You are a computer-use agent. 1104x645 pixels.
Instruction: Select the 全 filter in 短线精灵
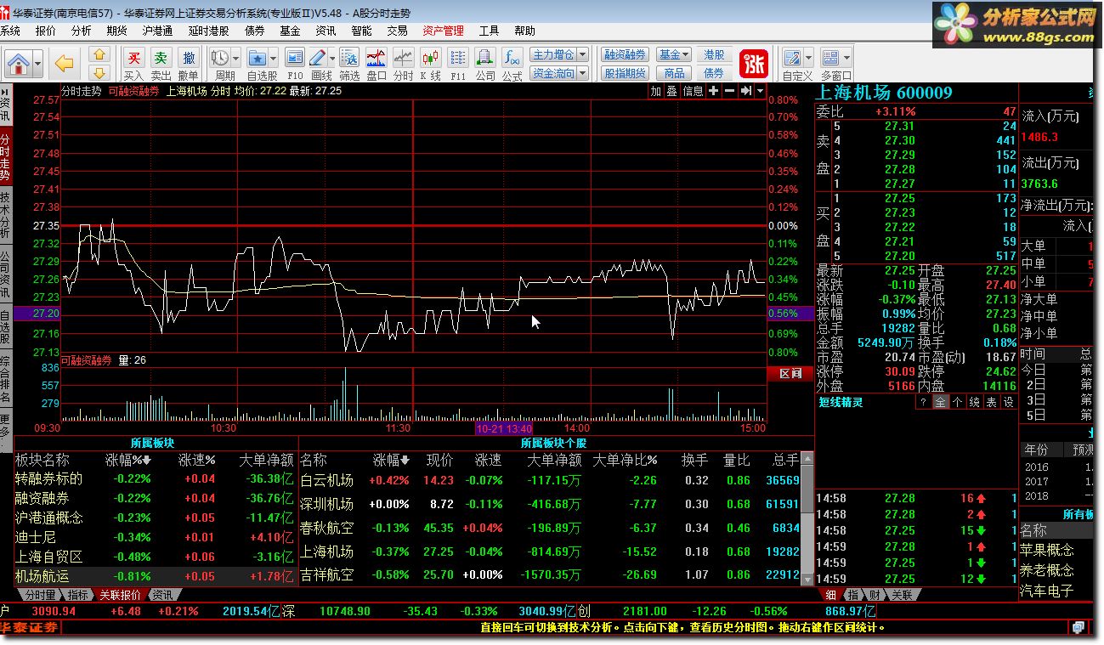point(941,403)
